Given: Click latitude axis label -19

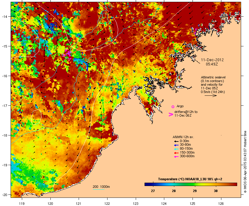Looking at the screenshot, I should pos(5,165).
